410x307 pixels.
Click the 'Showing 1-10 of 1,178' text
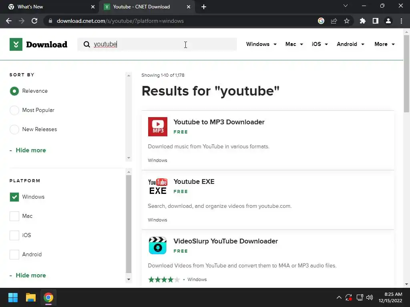163,75
